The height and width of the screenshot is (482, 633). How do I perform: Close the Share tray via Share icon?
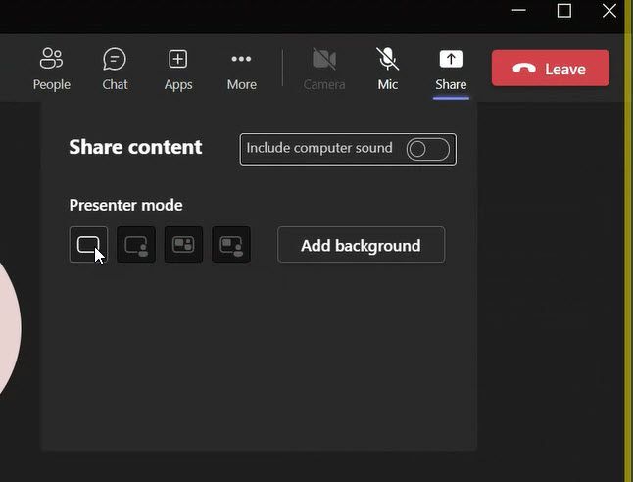(x=451, y=69)
